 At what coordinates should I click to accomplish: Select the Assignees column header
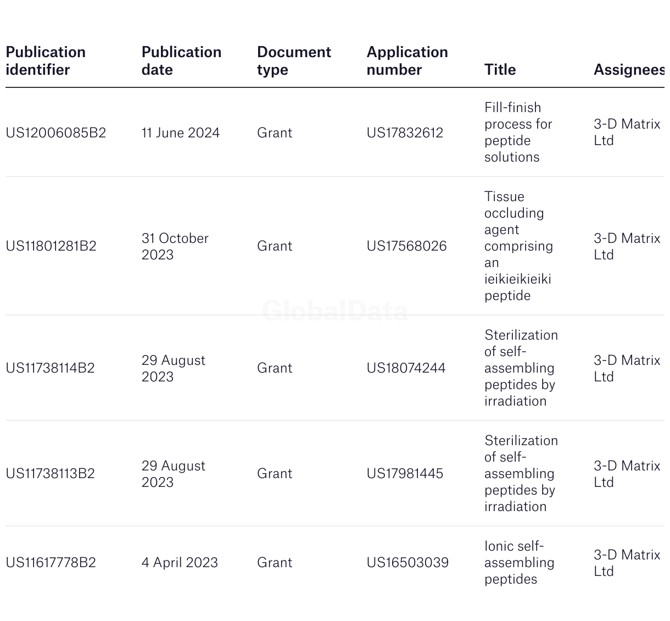628,70
